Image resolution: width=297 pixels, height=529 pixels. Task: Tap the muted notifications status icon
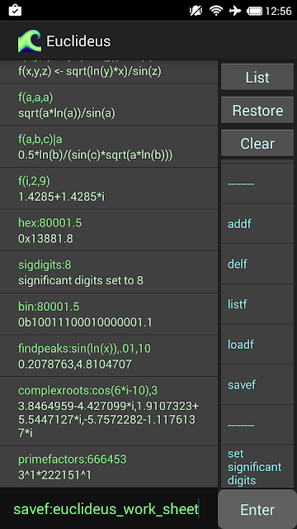click(x=196, y=11)
